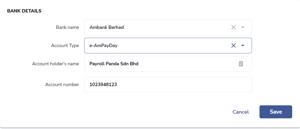The width and height of the screenshot is (300, 129).
Task: Click the Account holder's name label
Action: 55,64
